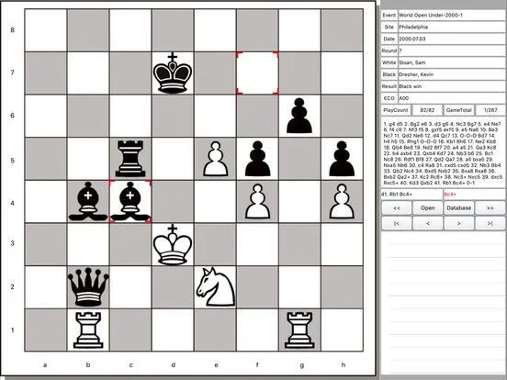This screenshot has height=380, width=507.
Task: Select the black pawn on h5
Action: (342, 159)
